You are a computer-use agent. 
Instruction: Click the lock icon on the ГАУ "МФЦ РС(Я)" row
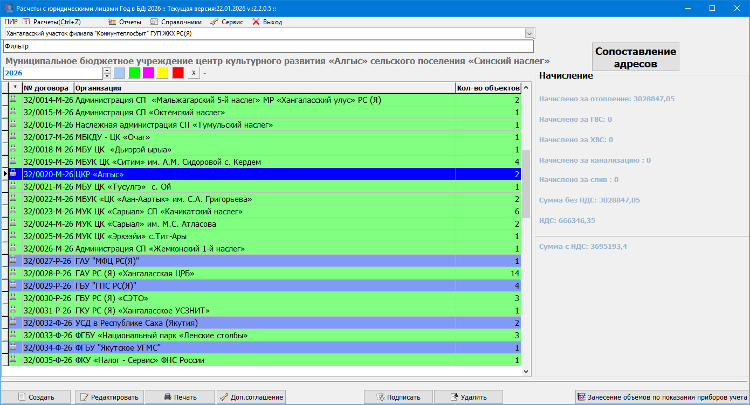(13, 261)
